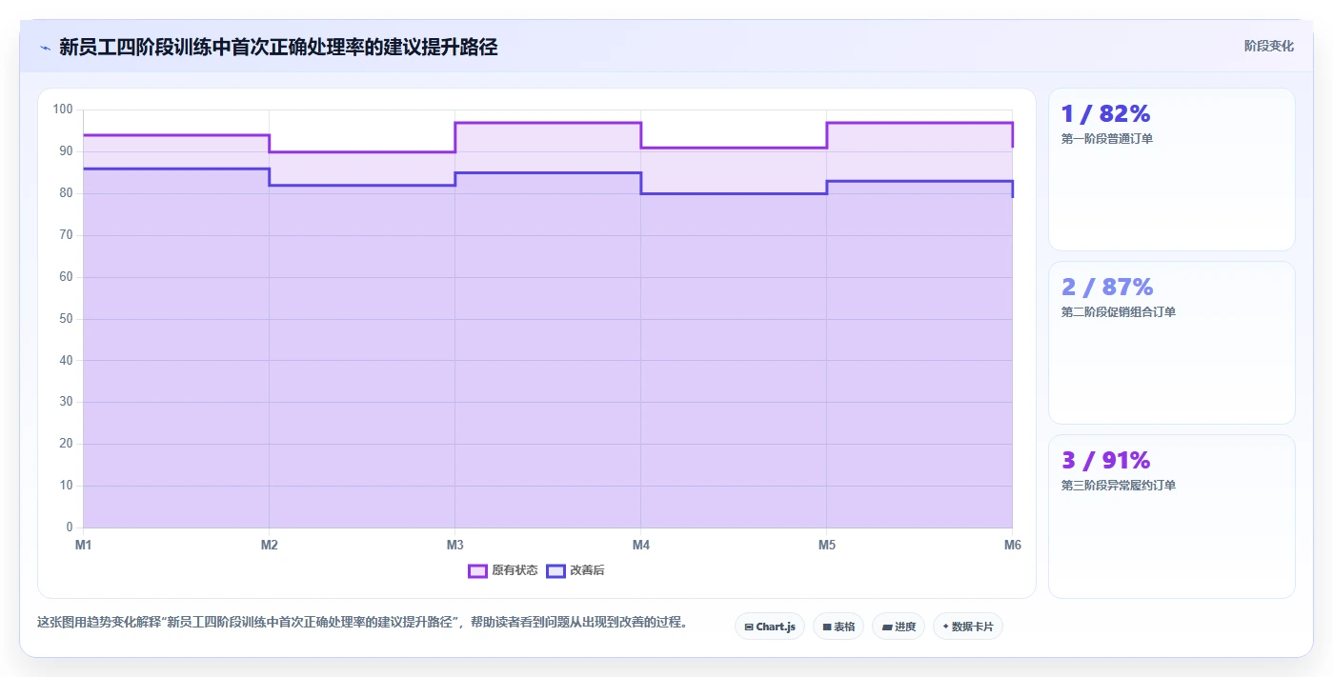Select the 3 / 91% stage card
1333x677 pixels.
(x=1172, y=517)
